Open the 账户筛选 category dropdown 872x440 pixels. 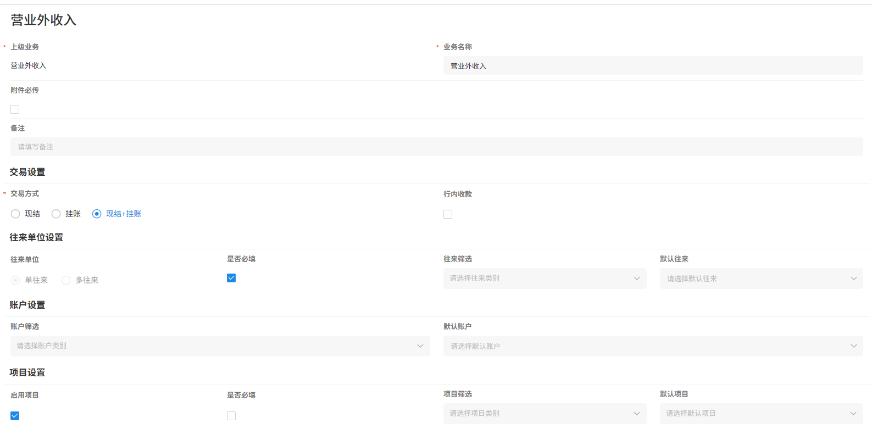coord(220,346)
